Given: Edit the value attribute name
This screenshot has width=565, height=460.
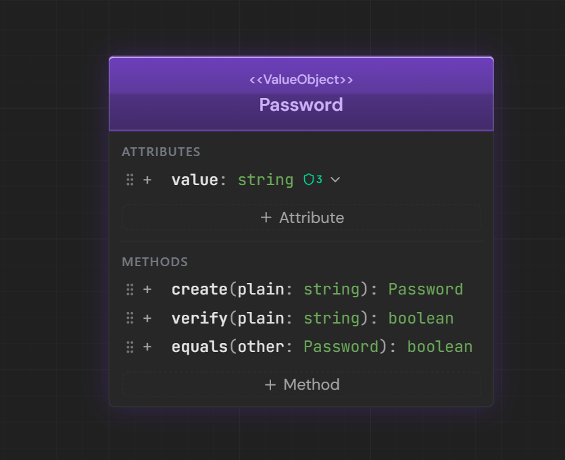Looking at the screenshot, I should [x=195, y=180].
